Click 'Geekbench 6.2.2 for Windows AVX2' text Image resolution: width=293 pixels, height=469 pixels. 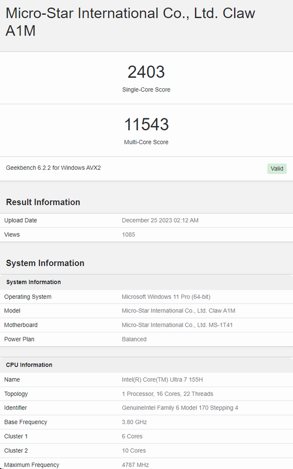point(53,168)
